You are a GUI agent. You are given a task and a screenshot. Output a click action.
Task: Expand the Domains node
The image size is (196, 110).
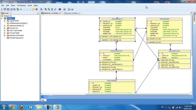(5, 28)
